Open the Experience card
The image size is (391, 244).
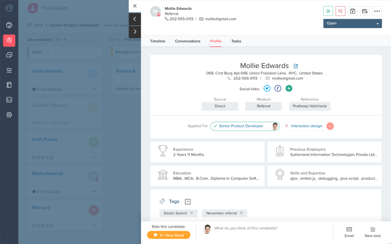(207, 152)
